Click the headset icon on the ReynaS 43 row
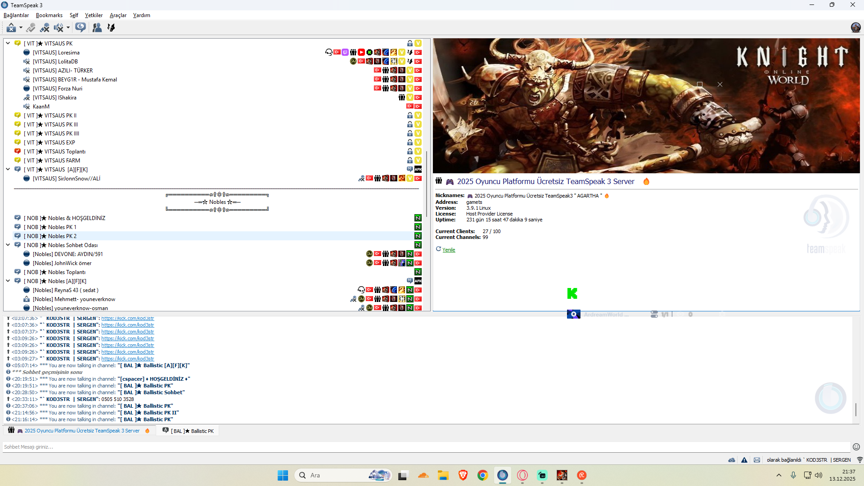This screenshot has width=864, height=486. [x=361, y=290]
